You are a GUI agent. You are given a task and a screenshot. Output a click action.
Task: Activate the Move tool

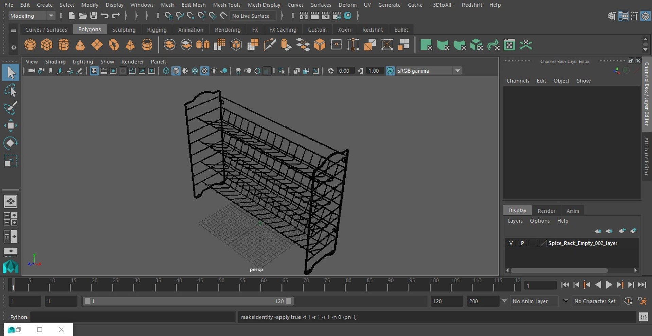[11, 125]
